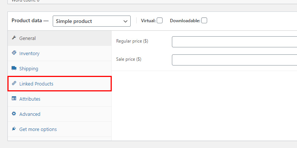Click the Downloadable label text
The height and width of the screenshot is (148, 297).
(x=185, y=21)
